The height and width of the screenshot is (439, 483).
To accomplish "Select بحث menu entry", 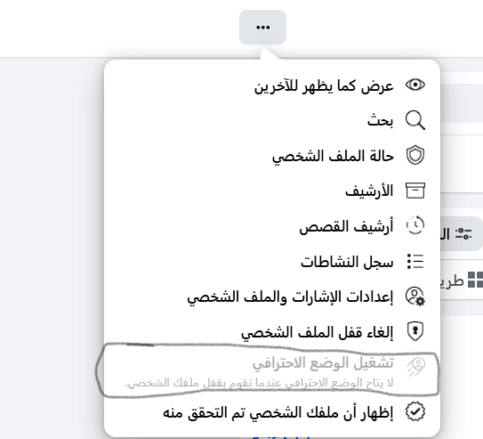I will 272,120.
